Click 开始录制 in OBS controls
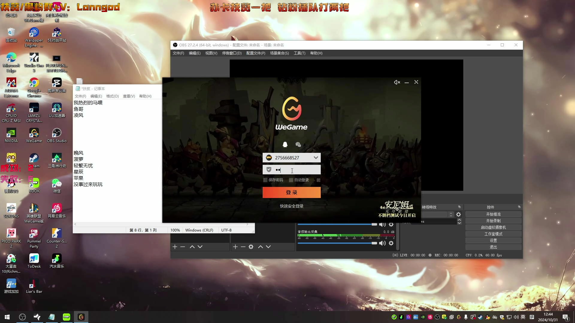Image resolution: width=575 pixels, height=323 pixels. tap(493, 221)
